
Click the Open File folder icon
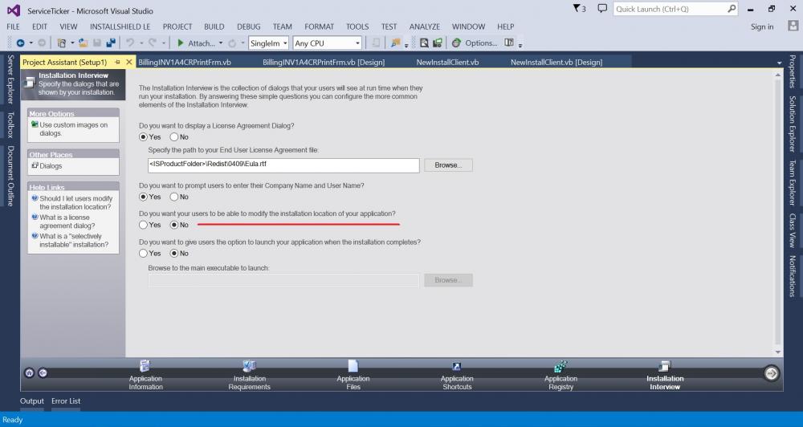[x=83, y=43]
